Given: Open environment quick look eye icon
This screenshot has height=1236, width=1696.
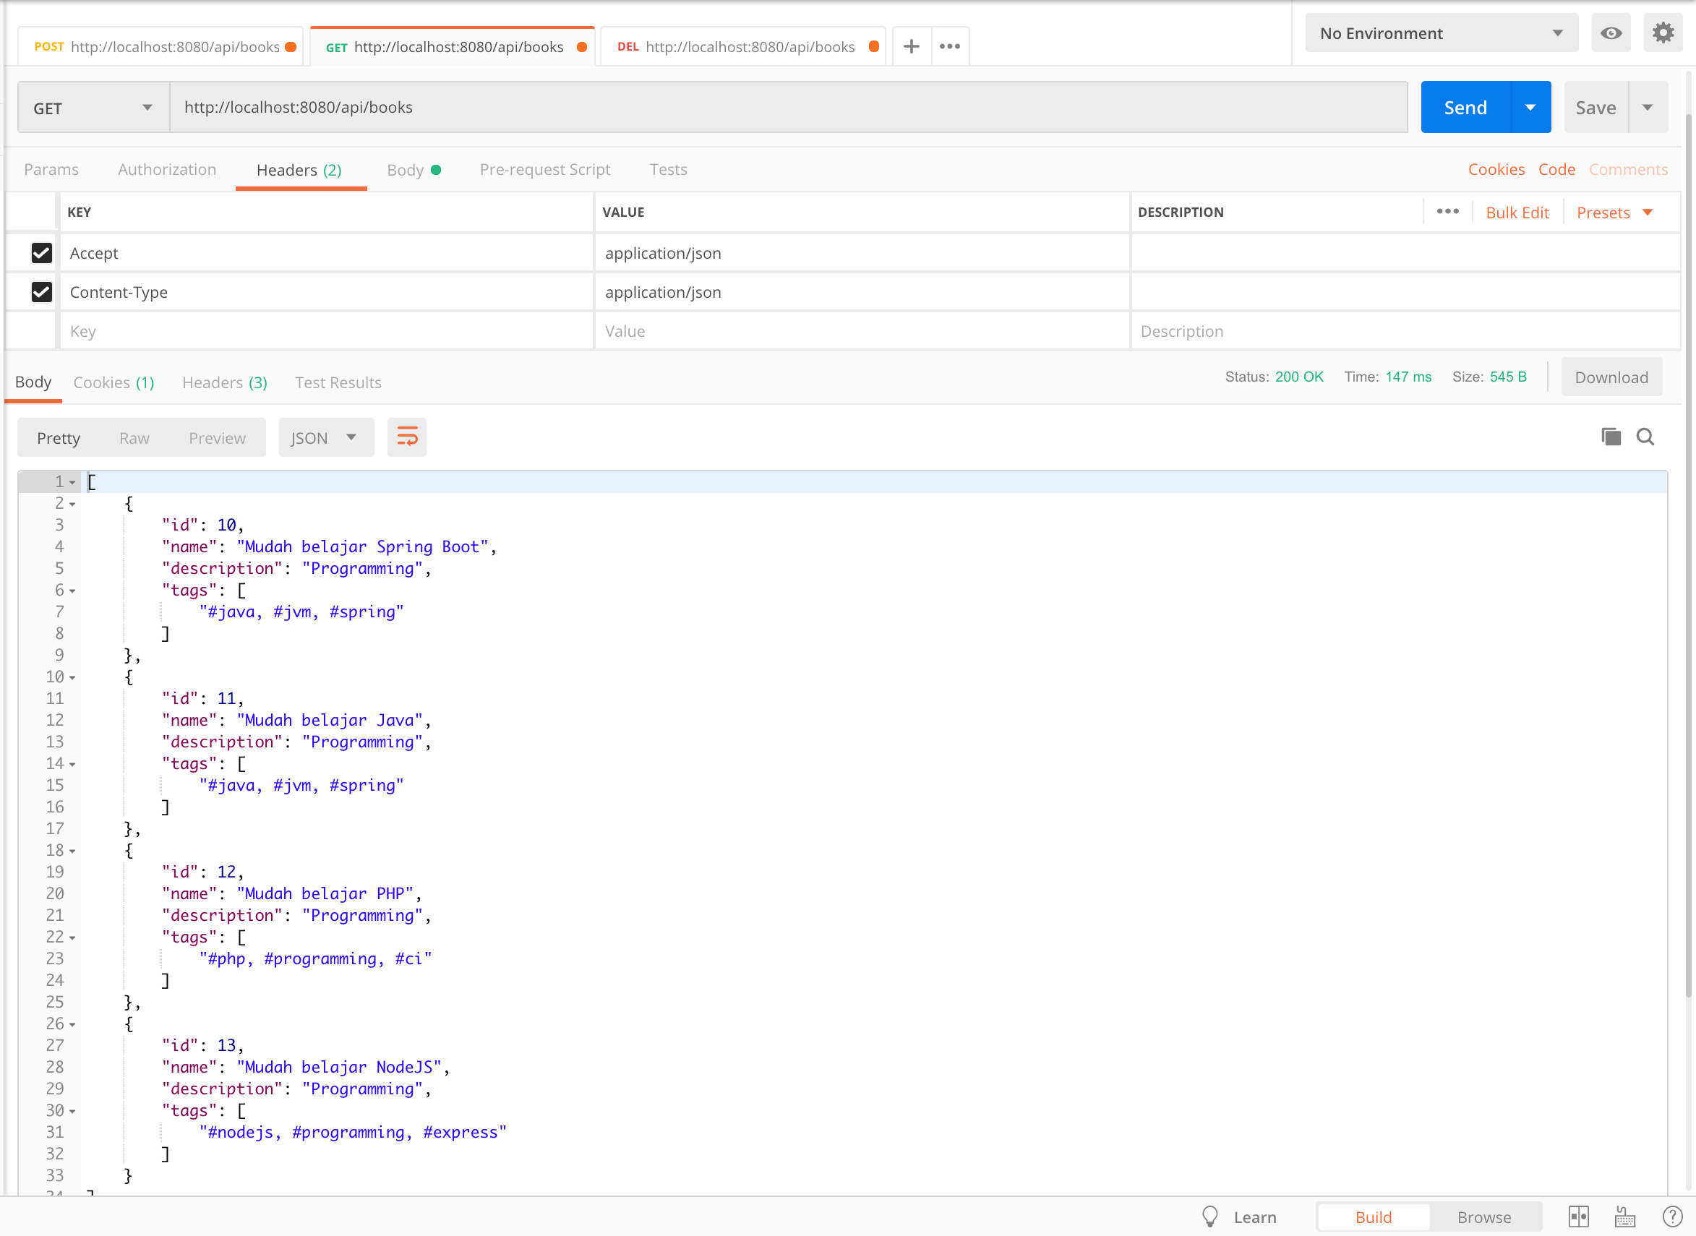Looking at the screenshot, I should coord(1611,33).
